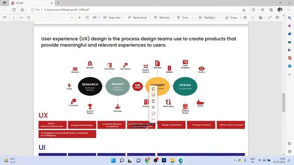Activate the Draw tool
Viewport: 294px width, 165px height.
(183, 17)
